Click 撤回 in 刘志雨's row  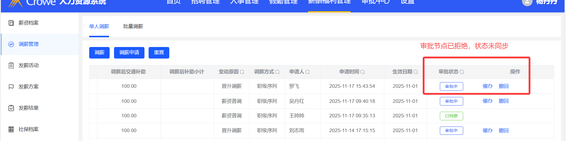(x=504, y=131)
